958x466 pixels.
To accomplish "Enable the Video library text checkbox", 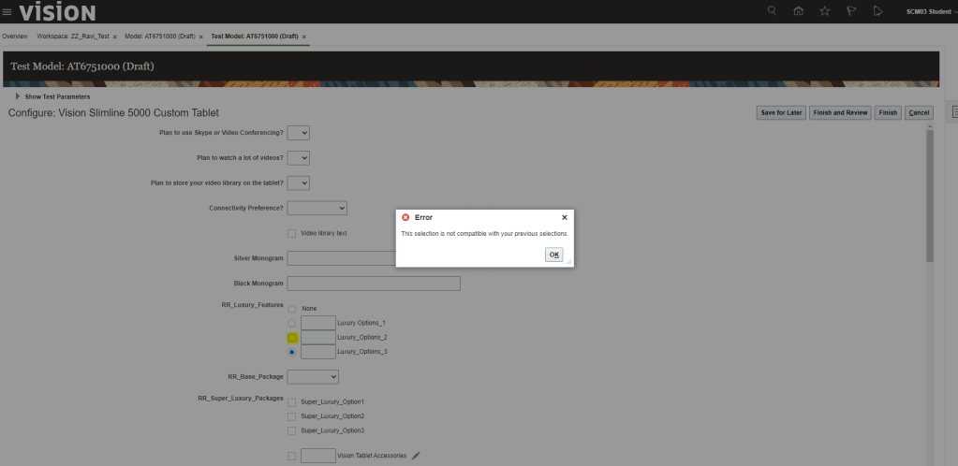I will (292, 233).
